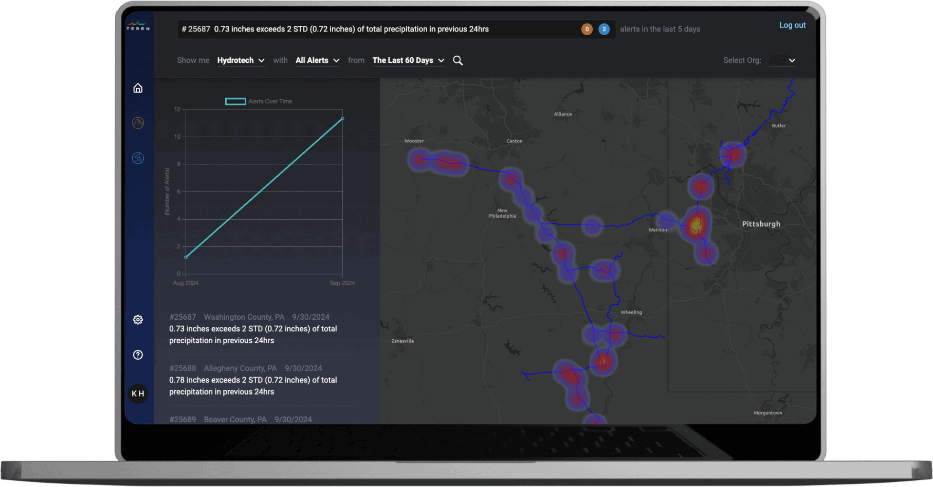The width and height of the screenshot is (933, 487).
Task: Click the Sep 2024 data point on chart
Action: 342,119
